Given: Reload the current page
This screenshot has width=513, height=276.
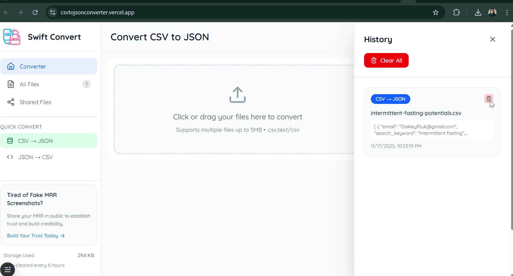Looking at the screenshot, I should pos(35,12).
